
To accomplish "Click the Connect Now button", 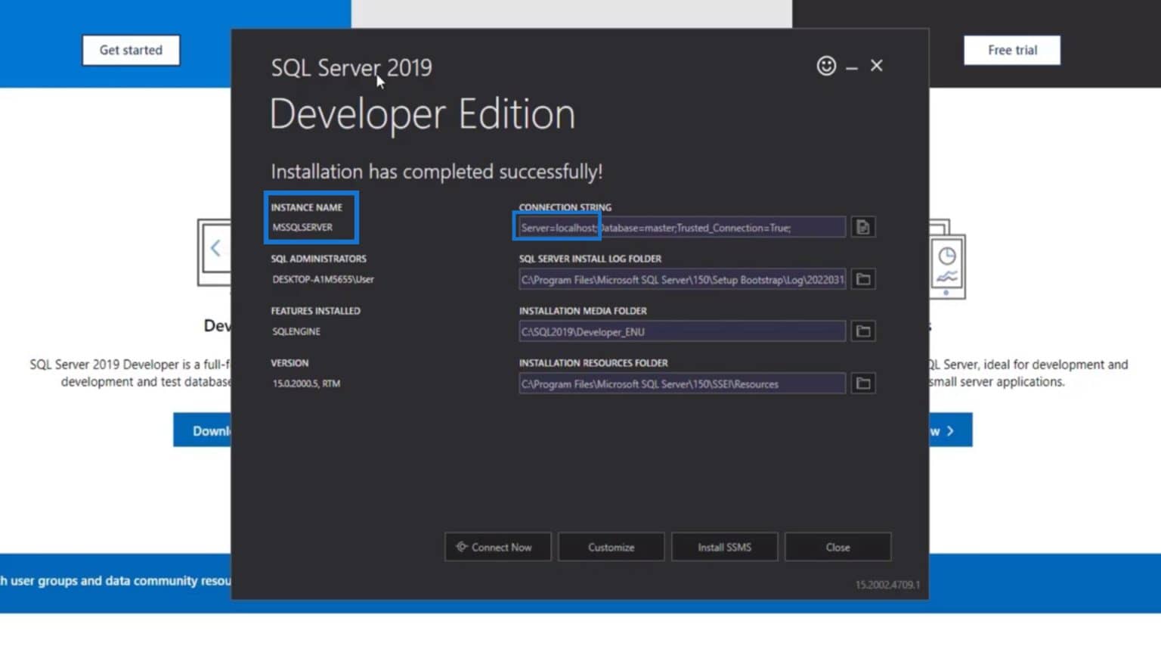I will (x=497, y=547).
